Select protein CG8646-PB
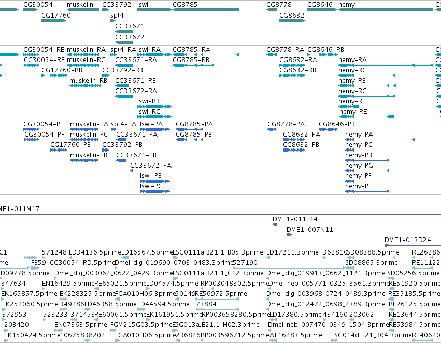This screenshot has height=343, width=441. tap(328, 129)
